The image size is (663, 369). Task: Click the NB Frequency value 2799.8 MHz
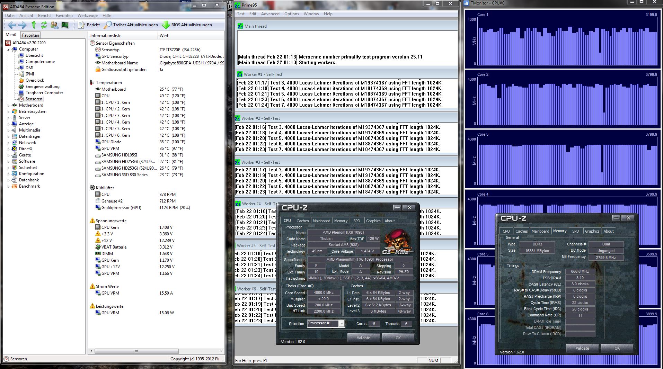pyautogui.click(x=605, y=258)
